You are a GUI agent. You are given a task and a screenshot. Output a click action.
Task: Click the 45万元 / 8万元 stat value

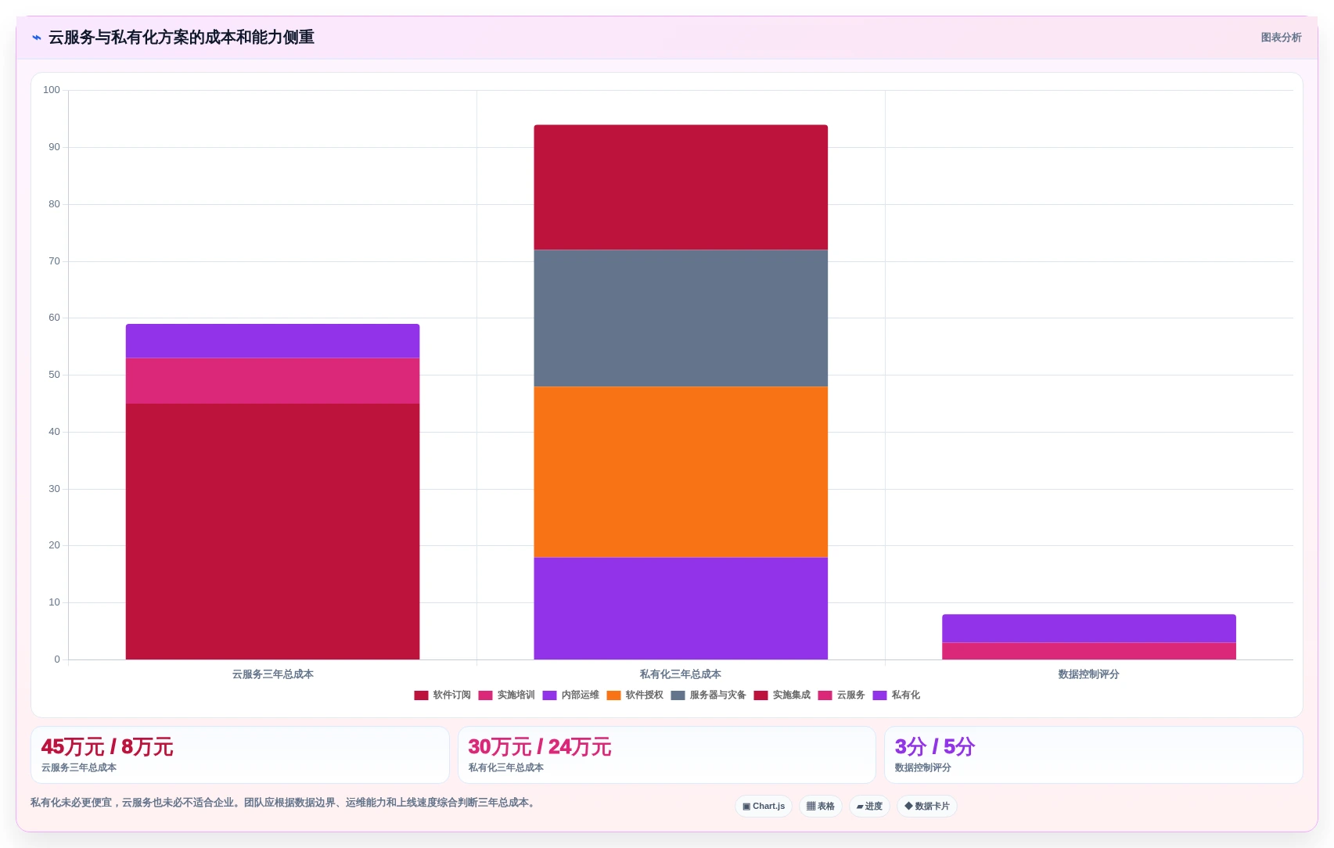pos(107,747)
